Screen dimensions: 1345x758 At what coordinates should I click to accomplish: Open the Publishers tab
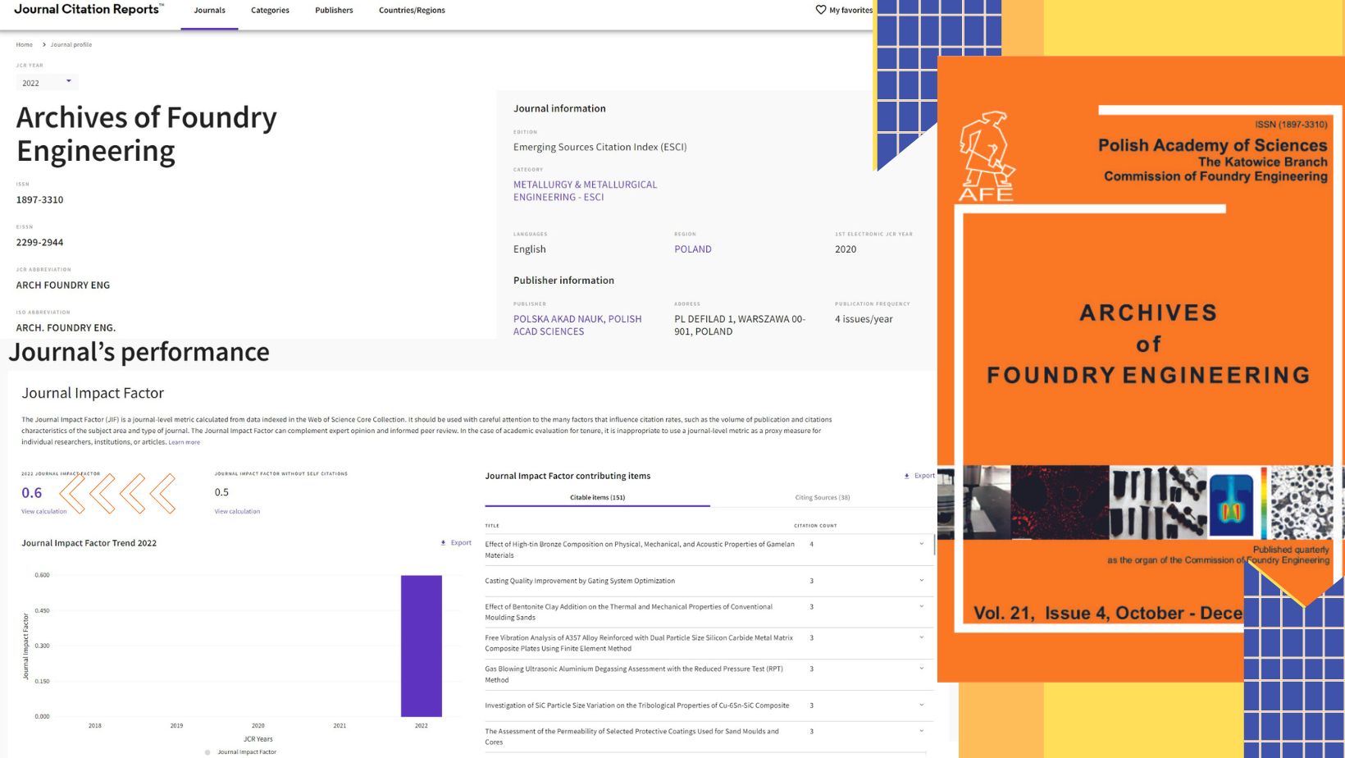[334, 11]
